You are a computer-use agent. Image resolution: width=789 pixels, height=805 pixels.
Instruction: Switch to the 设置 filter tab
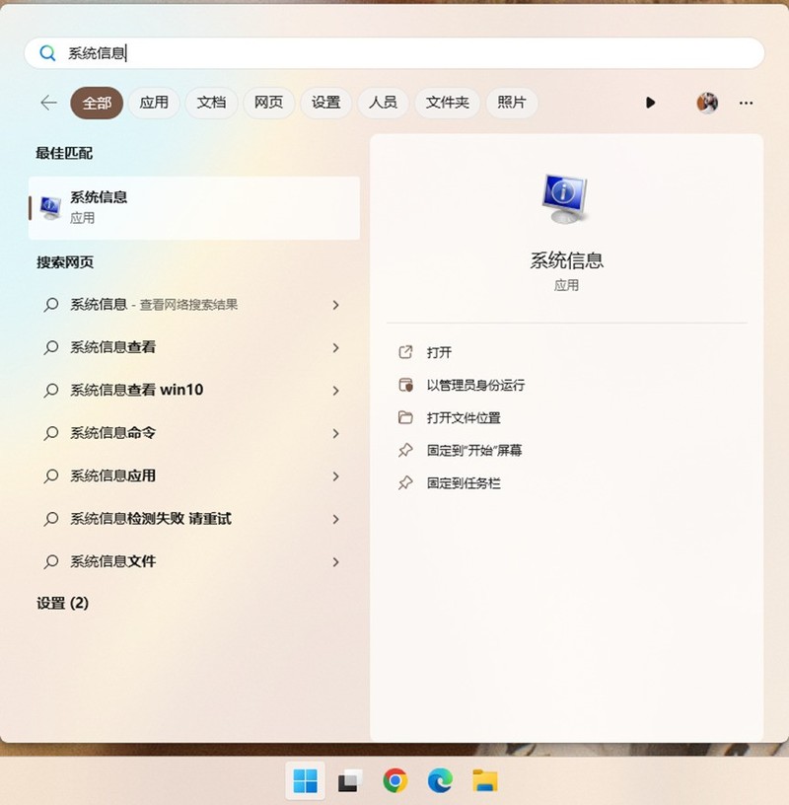(326, 103)
